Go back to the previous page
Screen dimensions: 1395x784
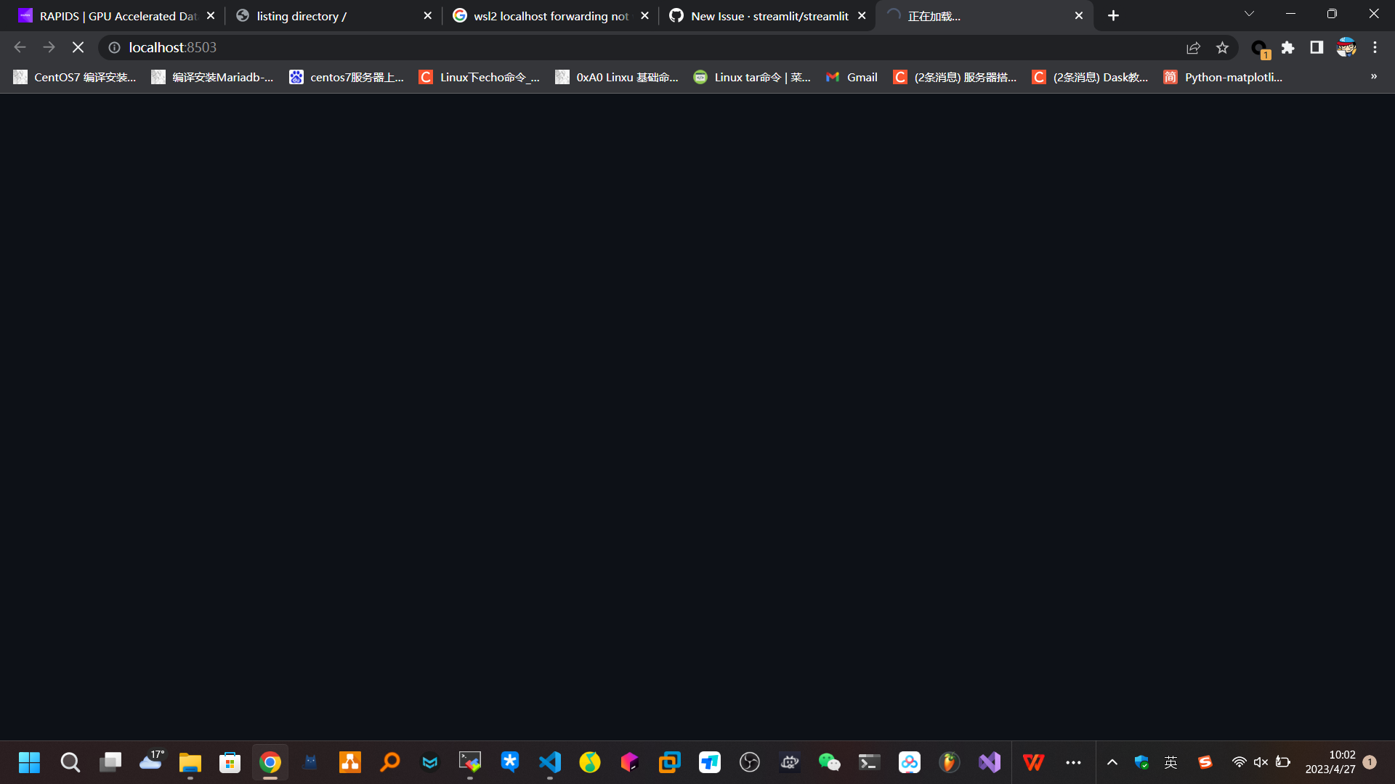(x=20, y=47)
